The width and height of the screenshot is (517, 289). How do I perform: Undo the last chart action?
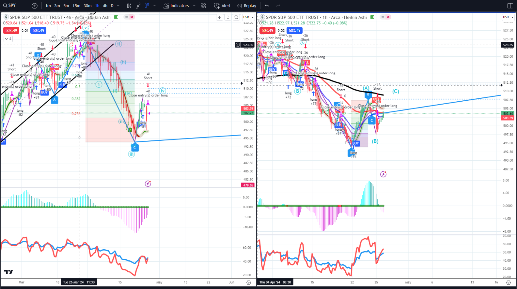[267, 6]
